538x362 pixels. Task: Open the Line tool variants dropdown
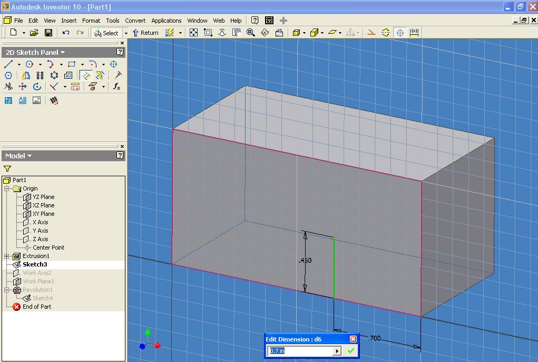coord(19,64)
